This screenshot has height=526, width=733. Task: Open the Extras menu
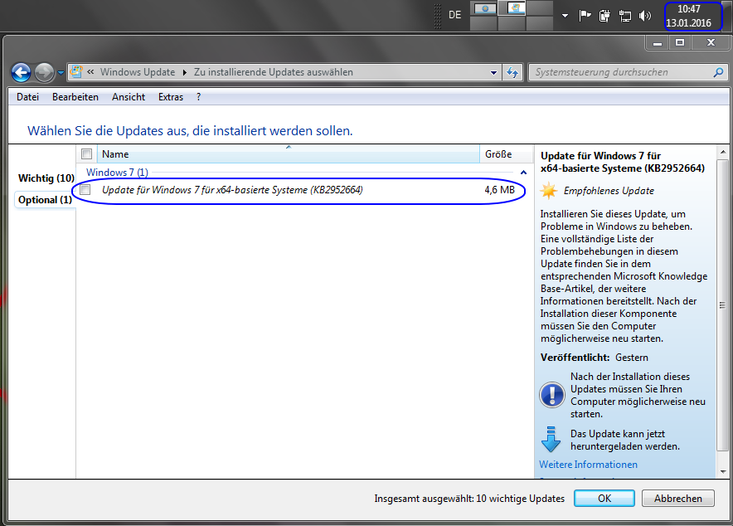coord(171,97)
